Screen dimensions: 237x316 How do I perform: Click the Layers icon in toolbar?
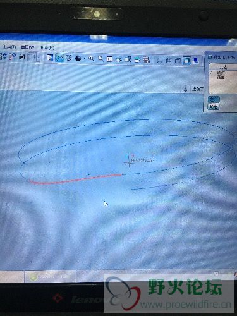137,60
